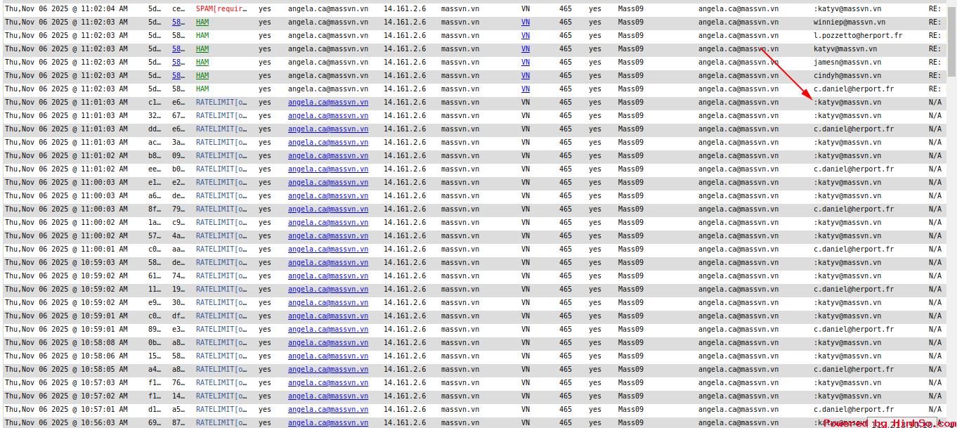Select the 10:58:05 AM timestamp cell
Viewport: 957px width, 428px height.
click(66, 370)
